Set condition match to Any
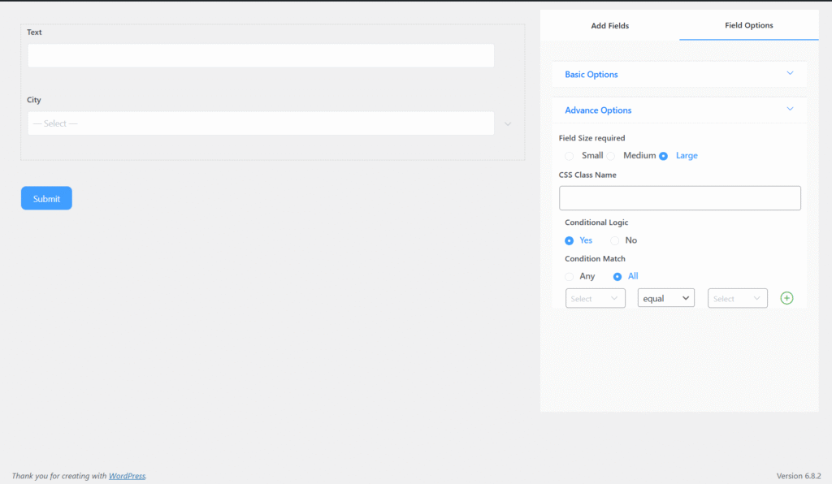The width and height of the screenshot is (832, 484). coord(570,277)
